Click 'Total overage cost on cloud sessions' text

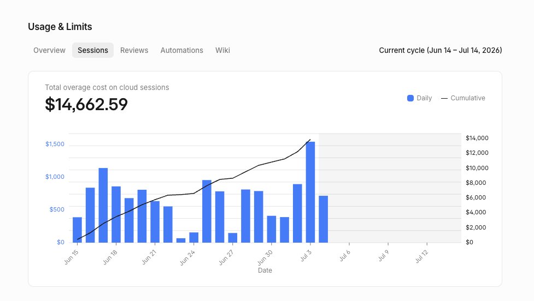point(107,87)
